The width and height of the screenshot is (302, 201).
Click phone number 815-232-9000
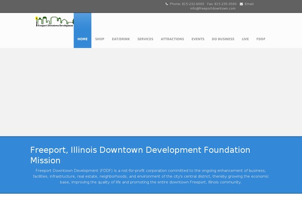[193, 4]
